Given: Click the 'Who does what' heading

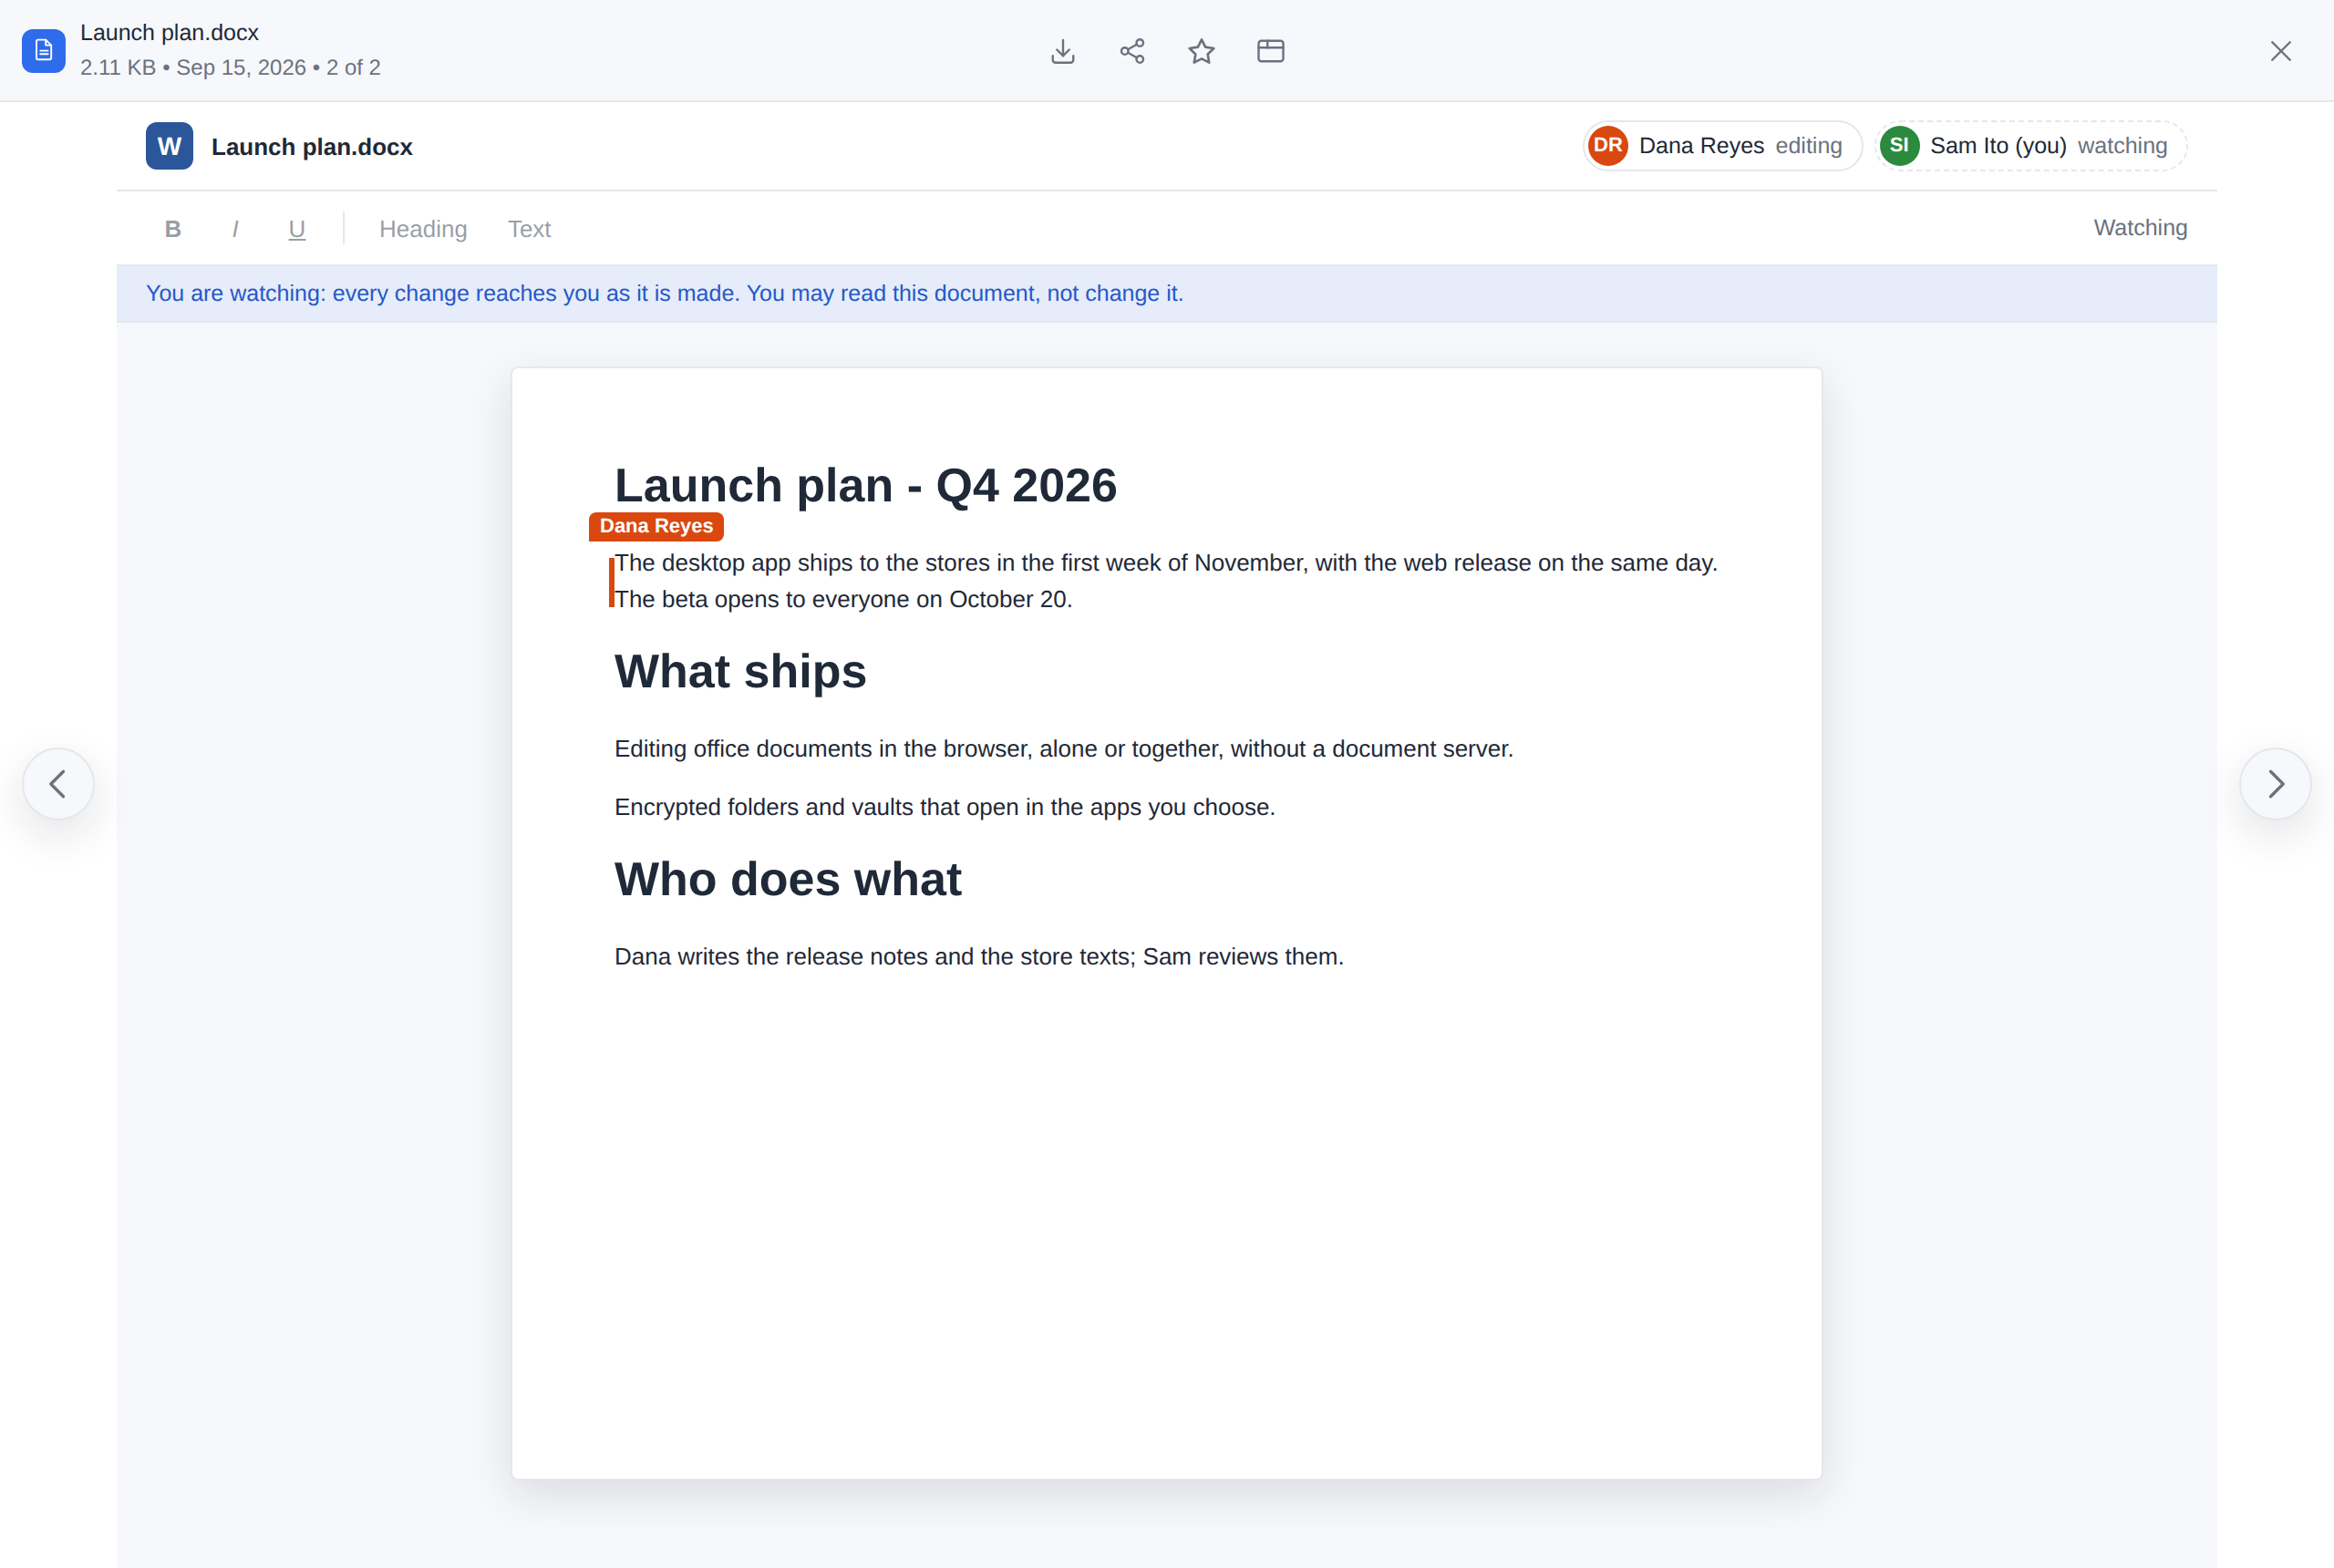Looking at the screenshot, I should [x=788, y=879].
